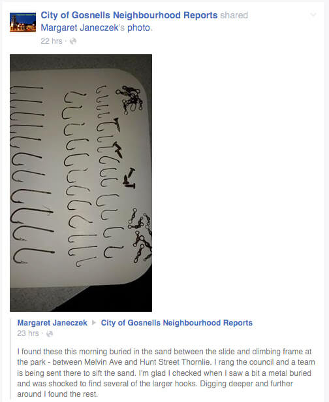The width and height of the screenshot is (329, 402).
Task: Click the public globe icon beside 22 hrs
Action: 73,41
